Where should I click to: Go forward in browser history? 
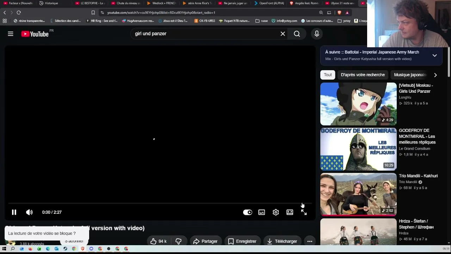(x=12, y=13)
